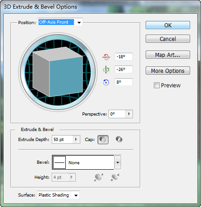
Task: Click the Z-axis rotation icon
Action: [106, 82]
